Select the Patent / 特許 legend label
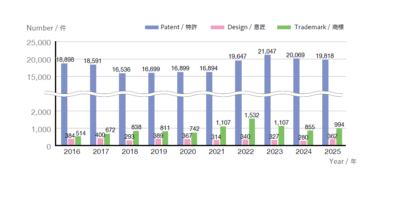The image size is (402, 198). point(179,28)
